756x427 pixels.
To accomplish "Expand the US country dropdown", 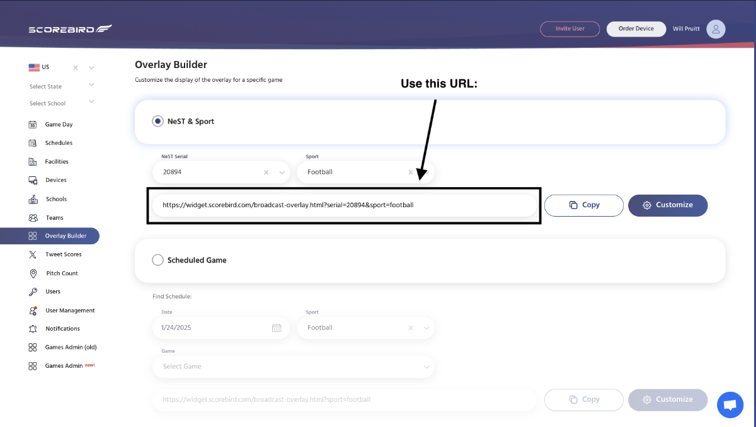I will tap(91, 67).
